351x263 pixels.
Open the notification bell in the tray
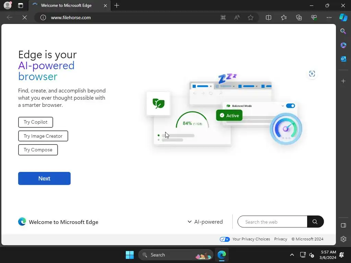pyautogui.click(x=342, y=255)
